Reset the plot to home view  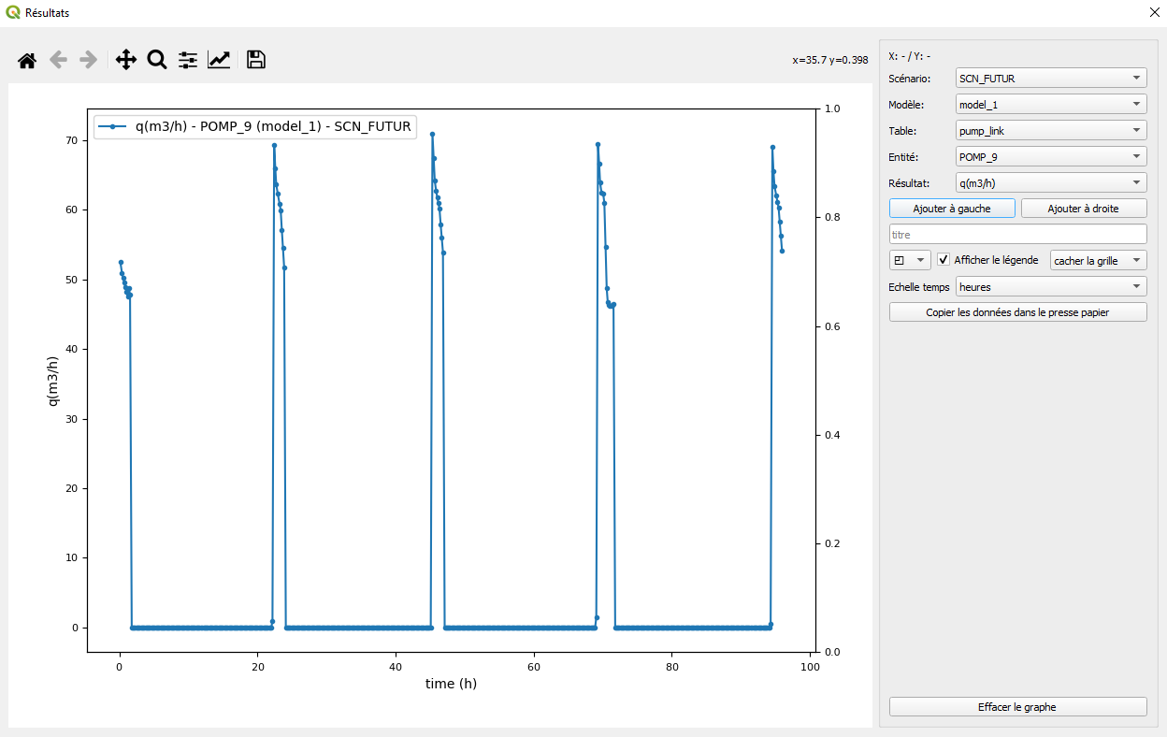pyautogui.click(x=27, y=60)
